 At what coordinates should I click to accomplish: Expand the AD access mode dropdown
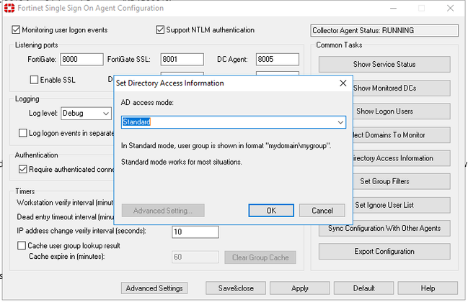point(341,122)
